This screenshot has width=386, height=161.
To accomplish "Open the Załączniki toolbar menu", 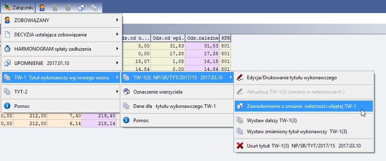I will [18, 8].
